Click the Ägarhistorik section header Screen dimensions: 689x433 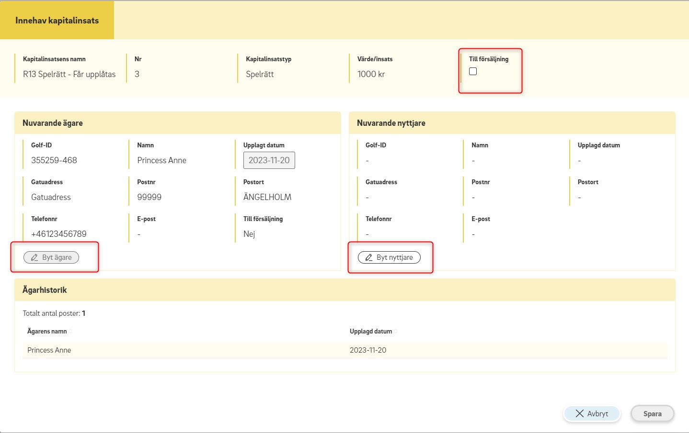coord(344,290)
